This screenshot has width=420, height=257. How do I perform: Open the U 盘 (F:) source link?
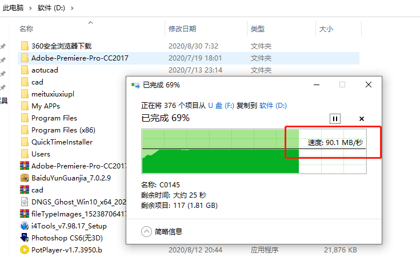coord(221,106)
